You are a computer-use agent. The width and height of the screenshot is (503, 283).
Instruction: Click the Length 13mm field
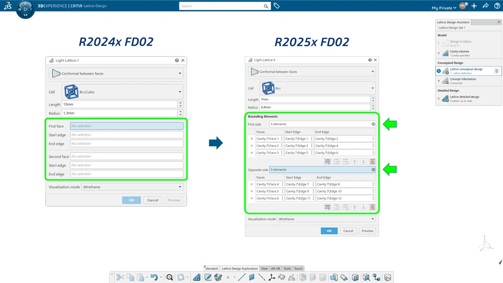point(119,104)
